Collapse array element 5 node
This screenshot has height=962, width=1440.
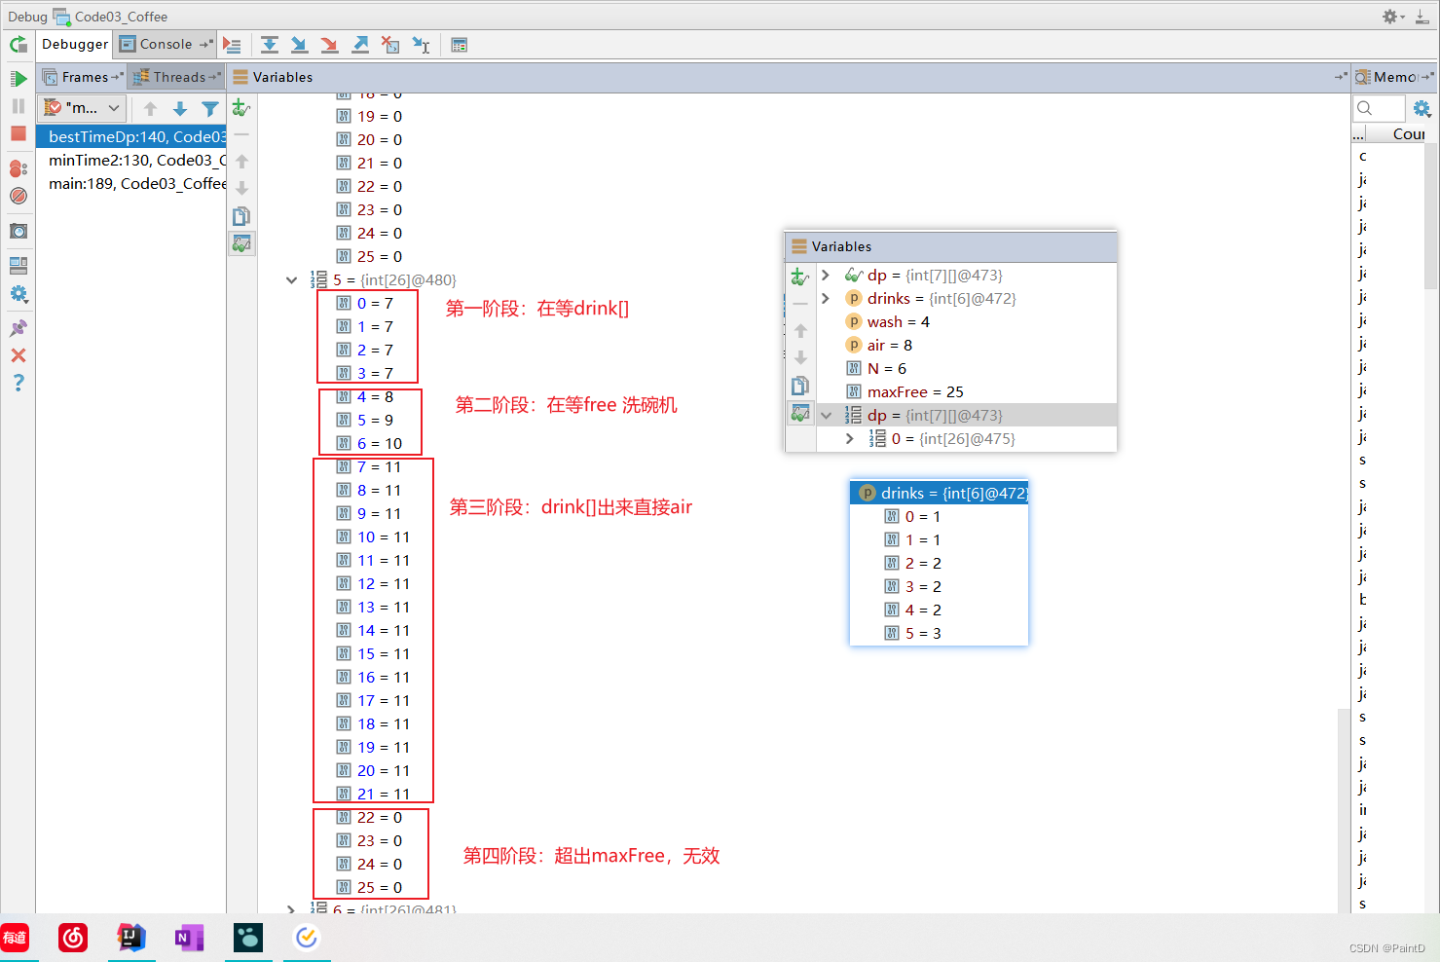coord(291,279)
